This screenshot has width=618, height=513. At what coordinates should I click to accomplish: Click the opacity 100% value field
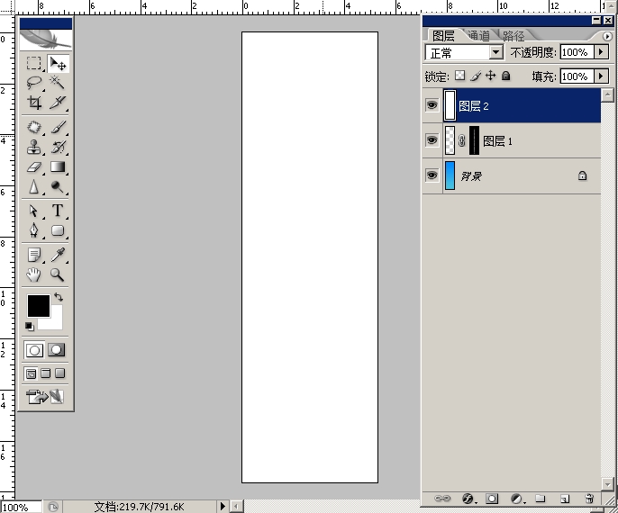(577, 52)
